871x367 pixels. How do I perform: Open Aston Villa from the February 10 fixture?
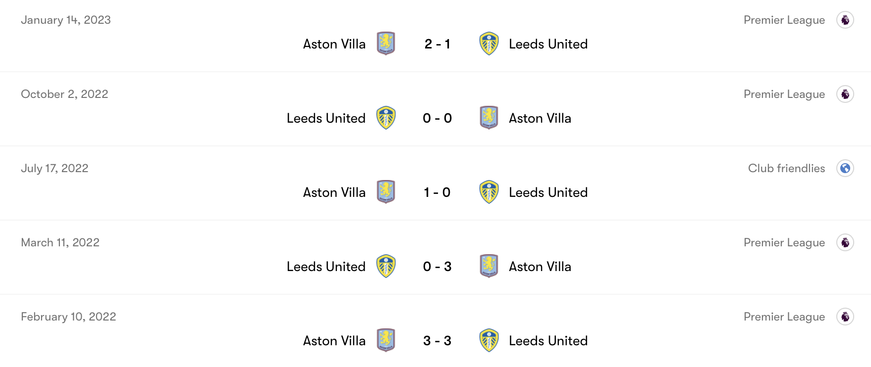[333, 340]
